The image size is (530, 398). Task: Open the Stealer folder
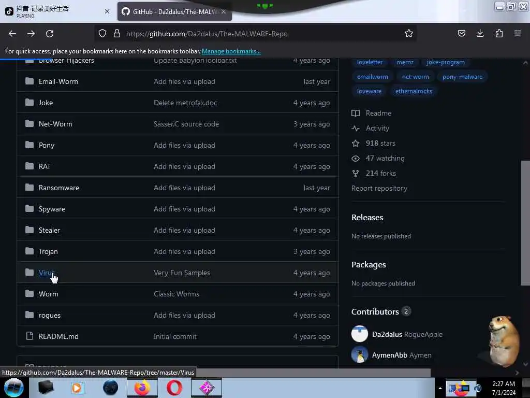[x=49, y=231]
